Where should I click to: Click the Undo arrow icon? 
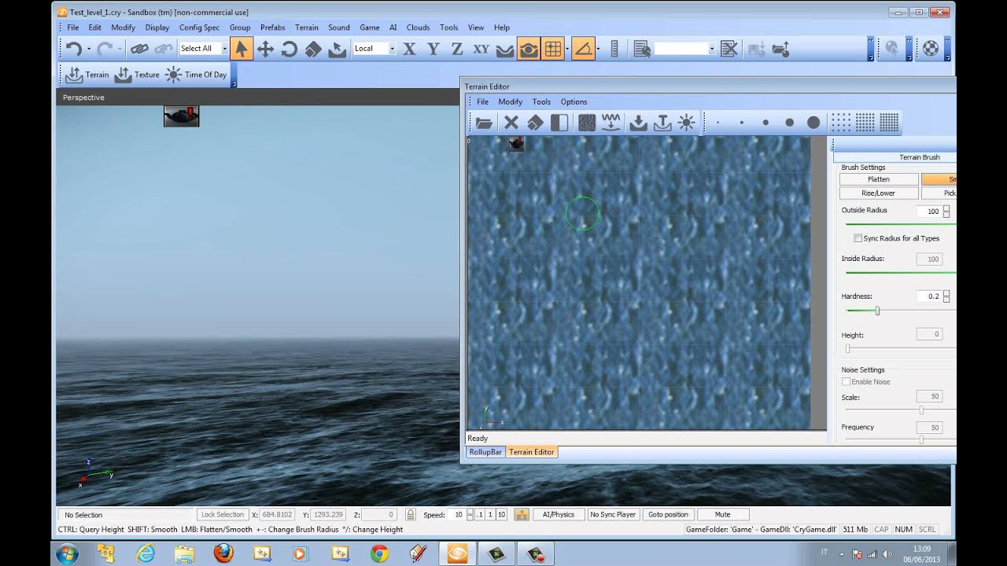point(74,49)
